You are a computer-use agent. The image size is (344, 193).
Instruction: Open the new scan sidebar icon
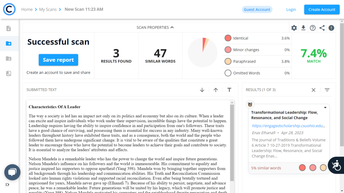[x=9, y=28]
